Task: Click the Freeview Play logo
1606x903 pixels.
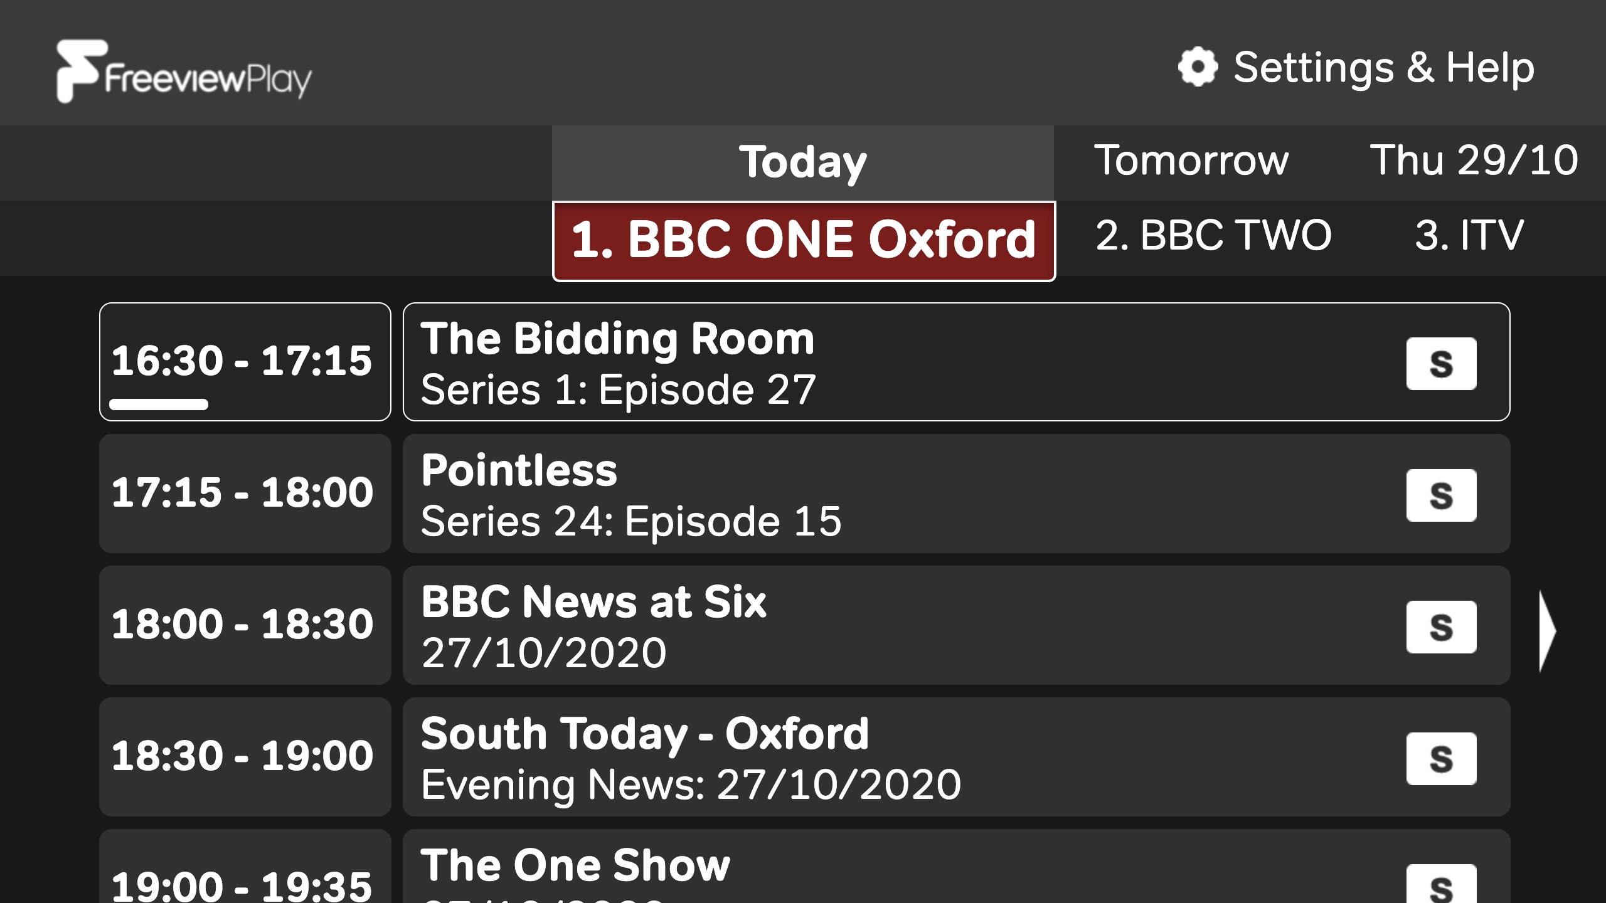Action: (x=183, y=72)
